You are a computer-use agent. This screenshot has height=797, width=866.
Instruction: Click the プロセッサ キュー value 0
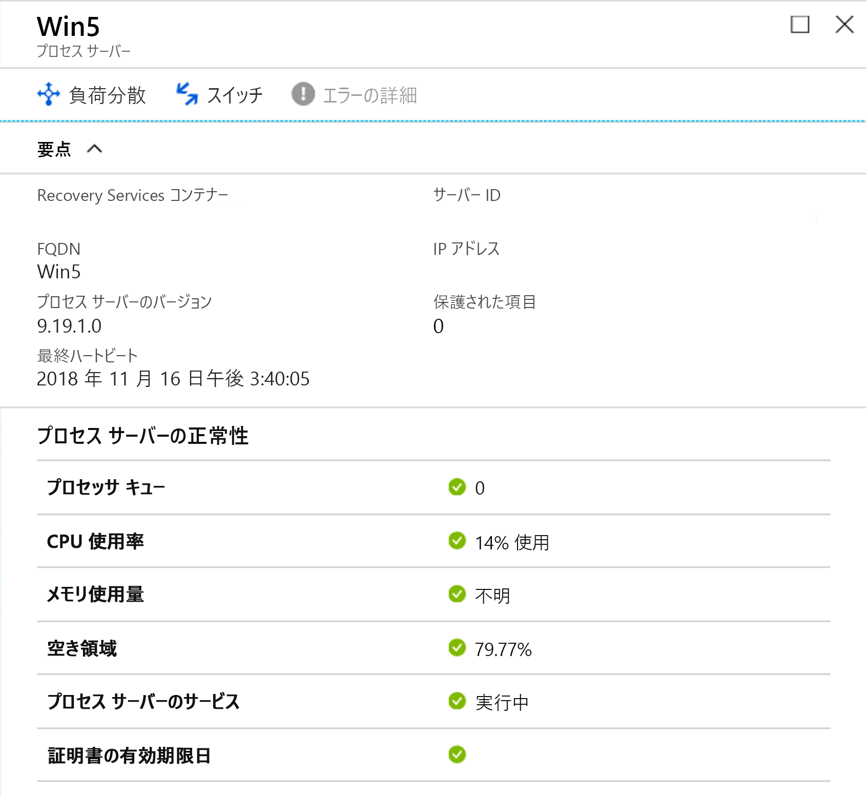point(480,488)
